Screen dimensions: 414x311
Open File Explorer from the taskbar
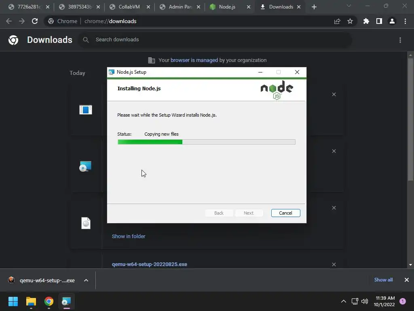31,301
